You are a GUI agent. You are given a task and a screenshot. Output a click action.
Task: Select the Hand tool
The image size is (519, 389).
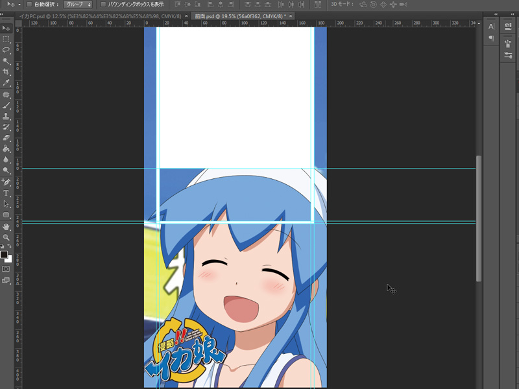click(6, 227)
